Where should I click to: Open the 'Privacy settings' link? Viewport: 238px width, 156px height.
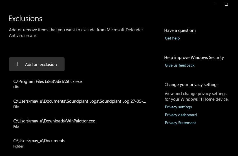pyautogui.click(x=178, y=107)
